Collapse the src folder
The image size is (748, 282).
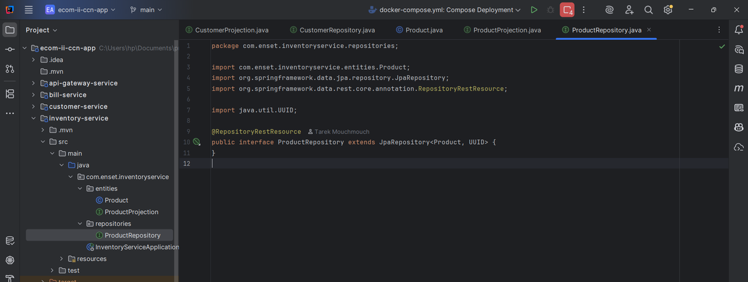pyautogui.click(x=42, y=142)
